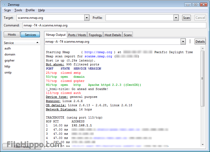Viewport: 210px width, 152px height.
Task: Open the Profile menu
Action: point(30,10)
